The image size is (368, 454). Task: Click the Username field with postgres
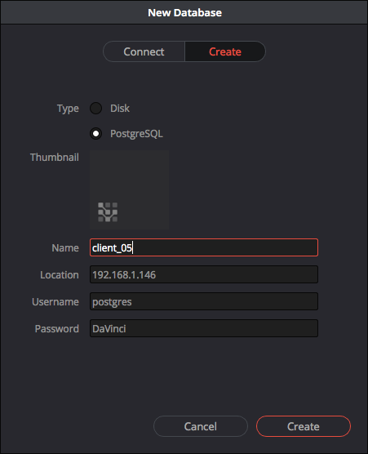coord(204,301)
